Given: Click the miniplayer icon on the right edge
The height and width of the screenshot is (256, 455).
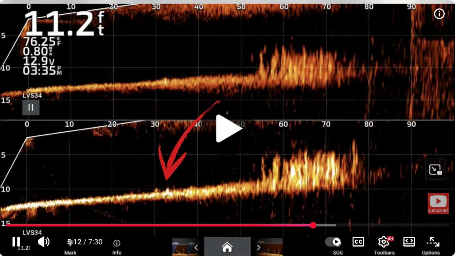Looking at the screenshot, I should tap(436, 170).
